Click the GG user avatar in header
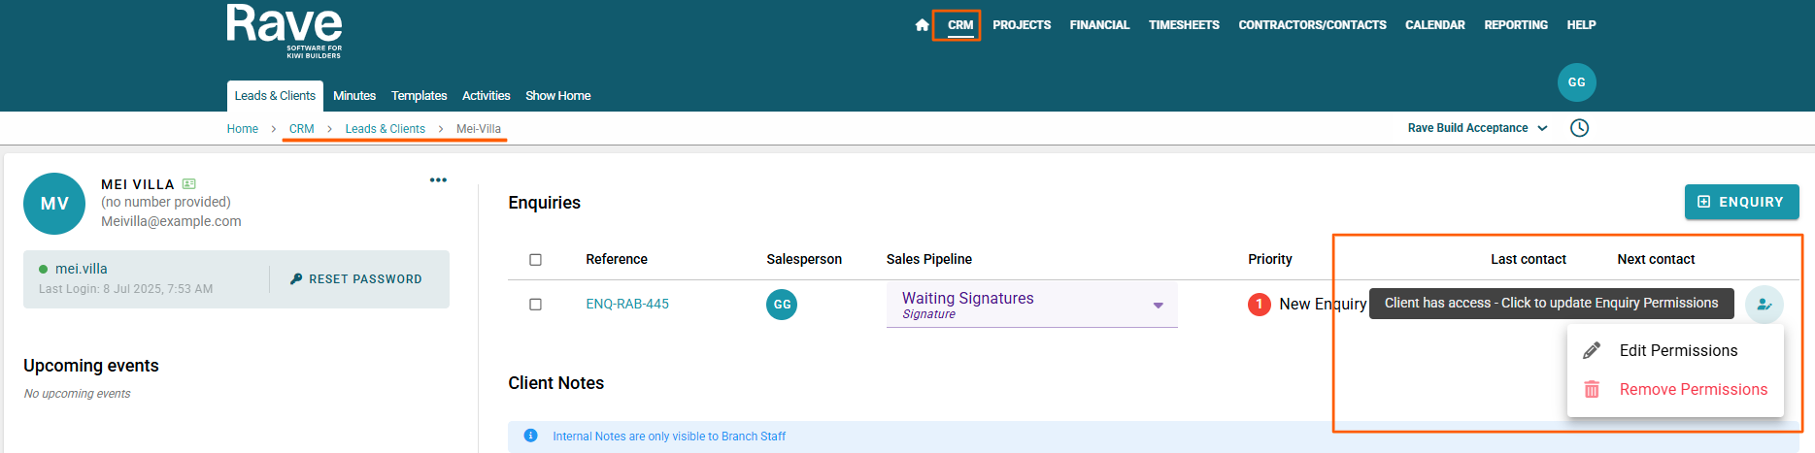Image resolution: width=1815 pixels, height=453 pixels. (1576, 82)
